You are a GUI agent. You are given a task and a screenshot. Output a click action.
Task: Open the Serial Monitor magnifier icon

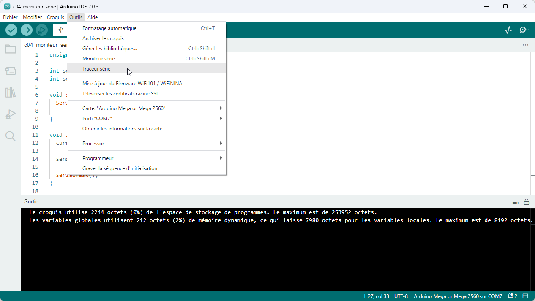pos(524,30)
